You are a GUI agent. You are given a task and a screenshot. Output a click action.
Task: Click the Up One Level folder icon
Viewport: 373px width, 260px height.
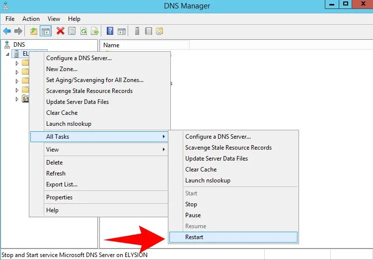point(33,31)
